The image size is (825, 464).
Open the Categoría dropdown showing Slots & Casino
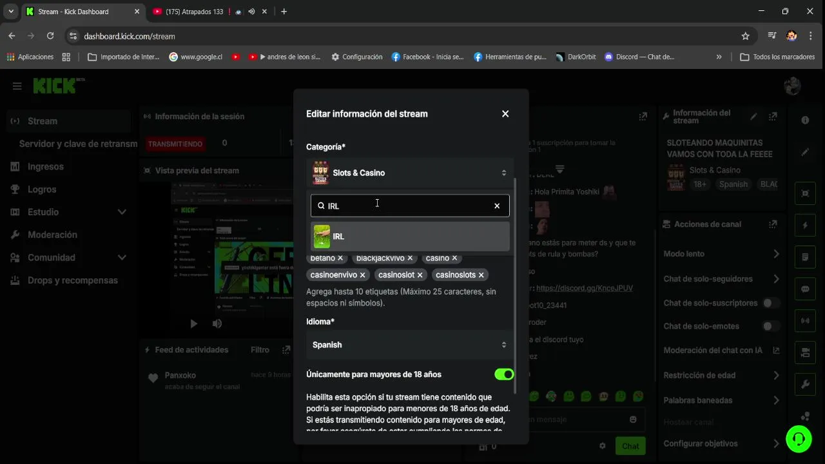[410, 173]
